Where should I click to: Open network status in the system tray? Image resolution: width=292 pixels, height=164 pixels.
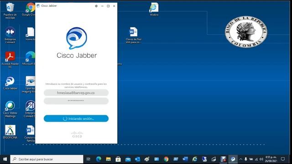point(256,159)
